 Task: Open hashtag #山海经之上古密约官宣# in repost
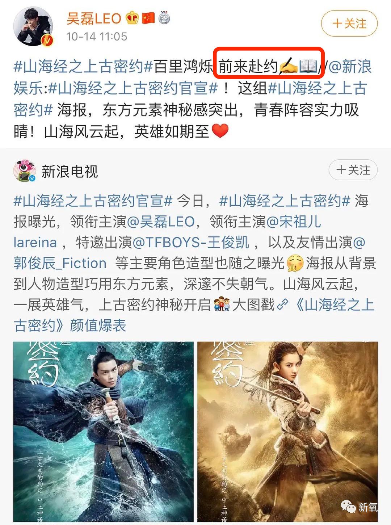point(93,200)
